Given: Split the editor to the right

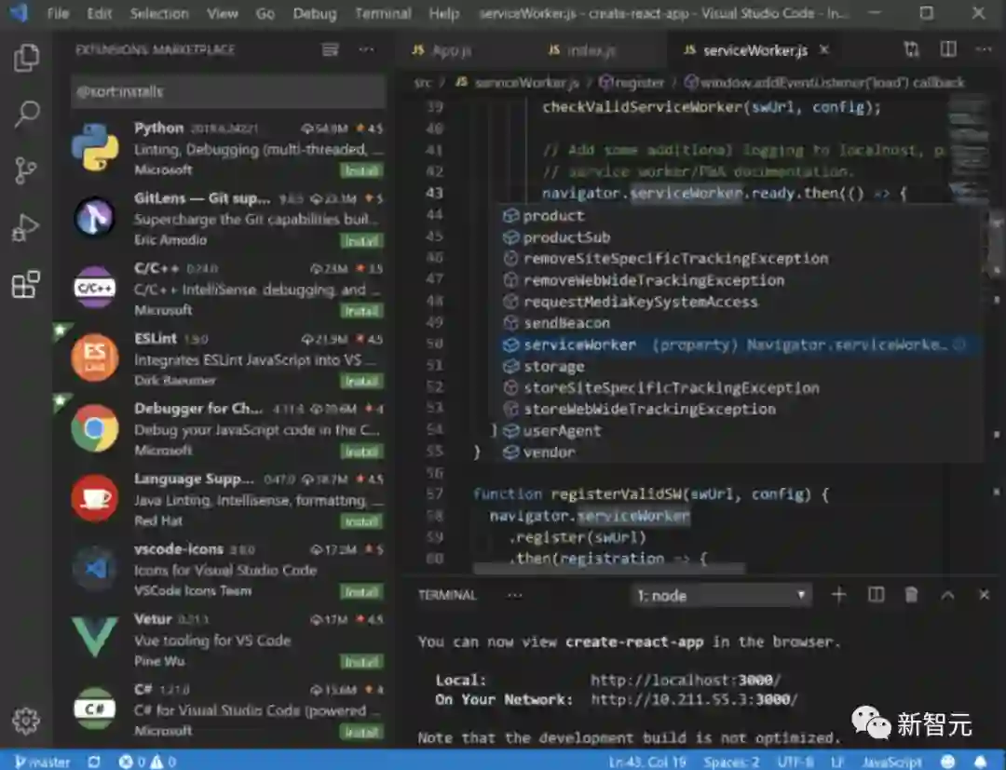Looking at the screenshot, I should 948,49.
